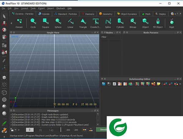Click the green leaf icon in left sidebar
Screen dimensions: 183x139
coord(4,123)
